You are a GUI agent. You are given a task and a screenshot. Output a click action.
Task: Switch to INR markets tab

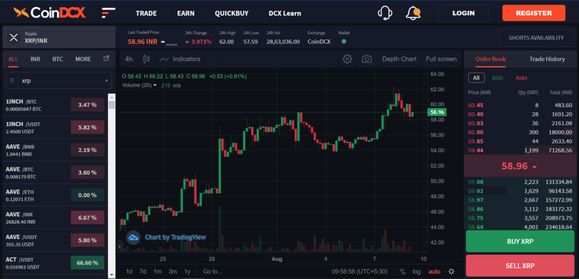tap(36, 59)
